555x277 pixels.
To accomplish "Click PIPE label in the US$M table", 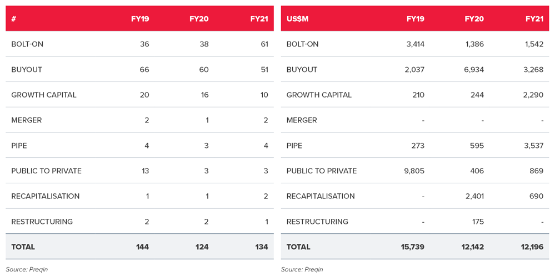I will pos(294,146).
